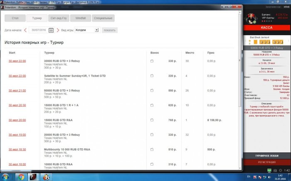Open the Холдем game type dropdown
Image resolution: width=291 pixels, height=181 pixels.
pos(86,30)
